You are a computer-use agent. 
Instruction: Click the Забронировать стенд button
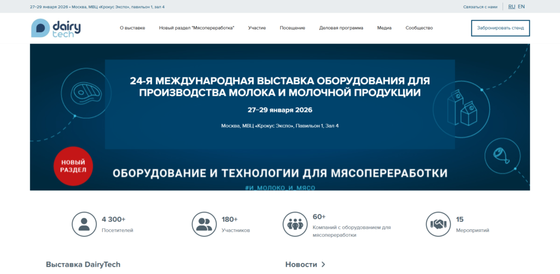click(500, 28)
